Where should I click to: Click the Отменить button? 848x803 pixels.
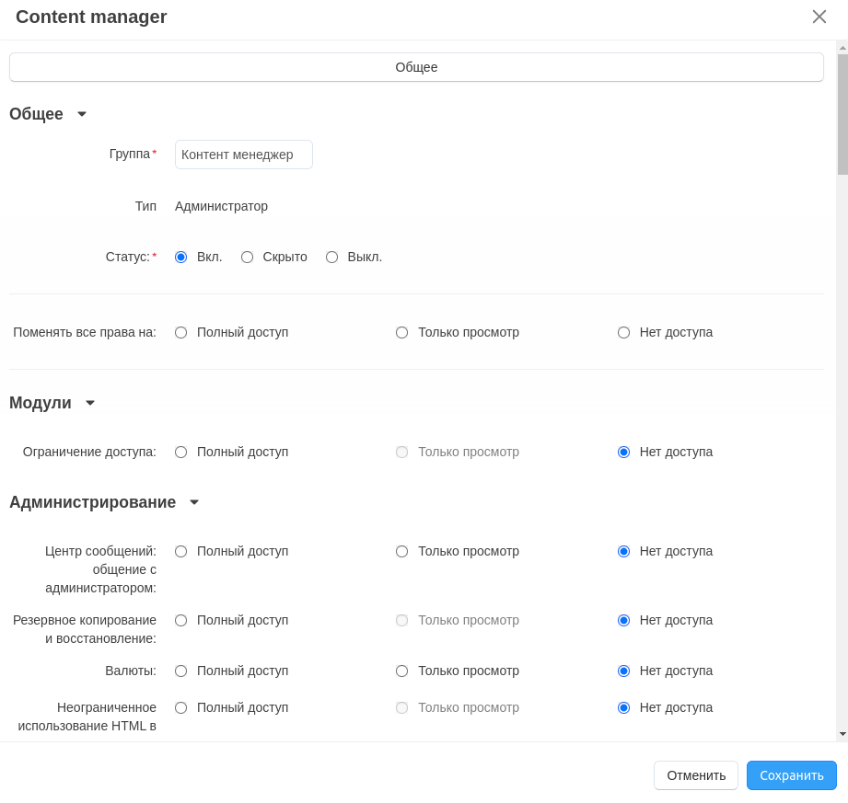pos(696,775)
